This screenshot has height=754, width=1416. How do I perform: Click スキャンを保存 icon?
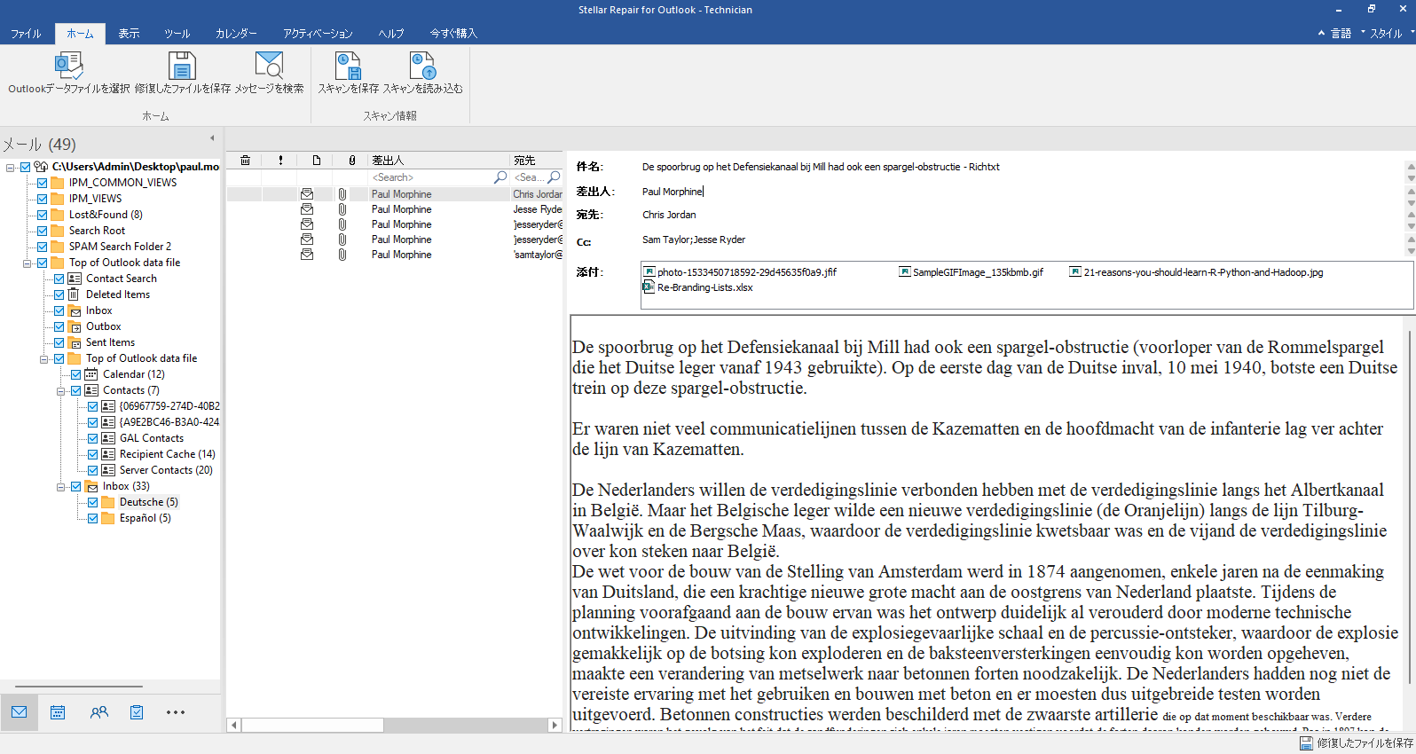click(348, 65)
